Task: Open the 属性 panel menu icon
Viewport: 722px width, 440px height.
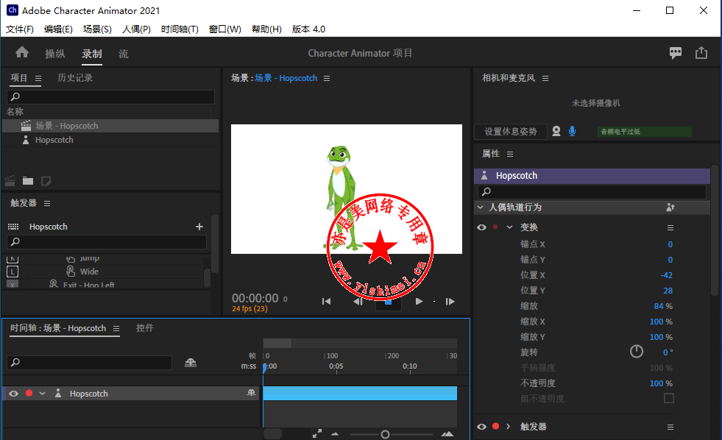Action: 510,155
